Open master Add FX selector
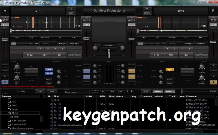The width and height of the screenshot is (218, 135). 169,79
